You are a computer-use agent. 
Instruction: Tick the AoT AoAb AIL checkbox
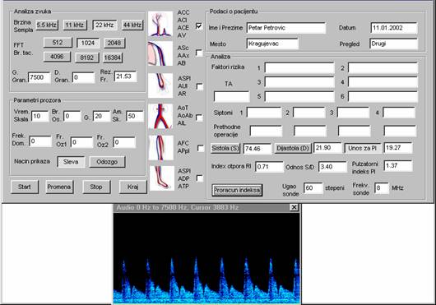199,118
